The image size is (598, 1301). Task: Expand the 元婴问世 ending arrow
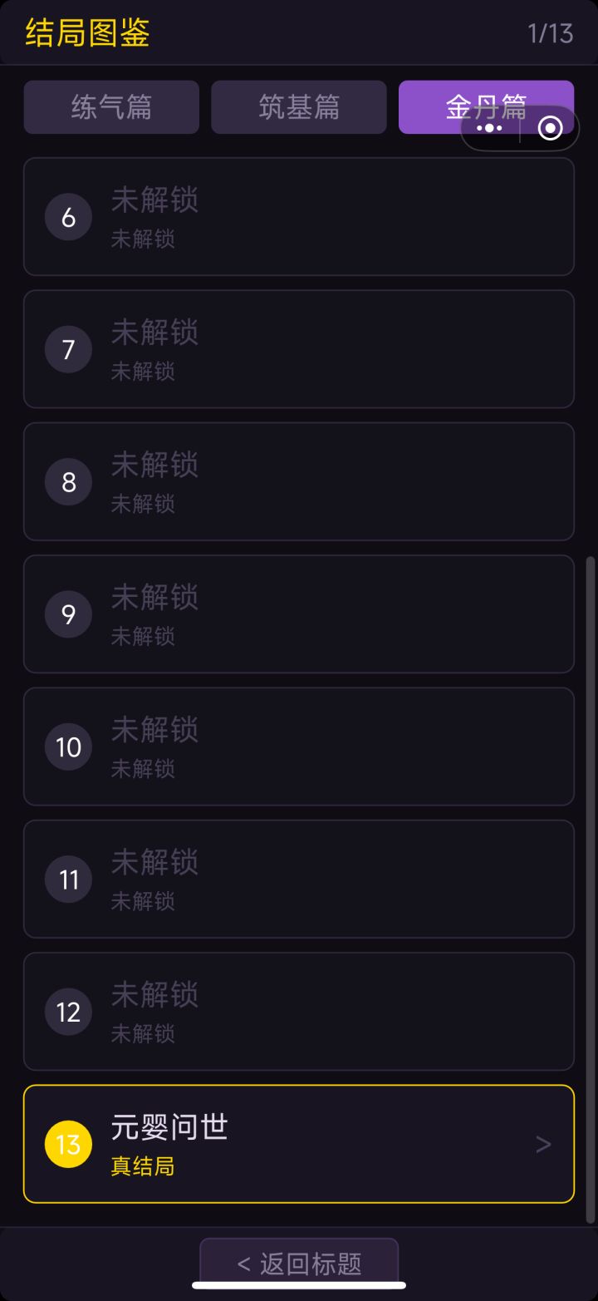click(x=543, y=1145)
